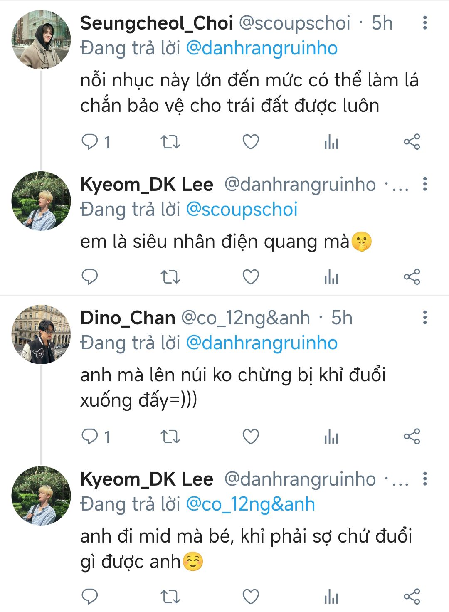The width and height of the screenshot is (449, 612).
Task: Reply to Dino_Chan's tweet
Action: click(x=90, y=437)
